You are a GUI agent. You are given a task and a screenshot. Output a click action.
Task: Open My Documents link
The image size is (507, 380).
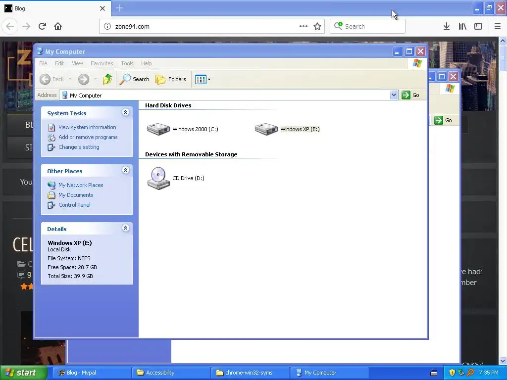pyautogui.click(x=76, y=195)
